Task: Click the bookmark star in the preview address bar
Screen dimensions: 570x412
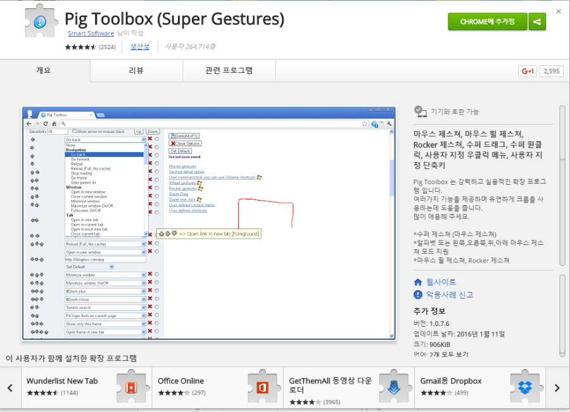Action: pos(365,124)
